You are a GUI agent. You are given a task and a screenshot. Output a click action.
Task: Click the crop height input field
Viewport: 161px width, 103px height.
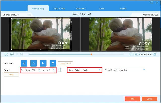49,70
